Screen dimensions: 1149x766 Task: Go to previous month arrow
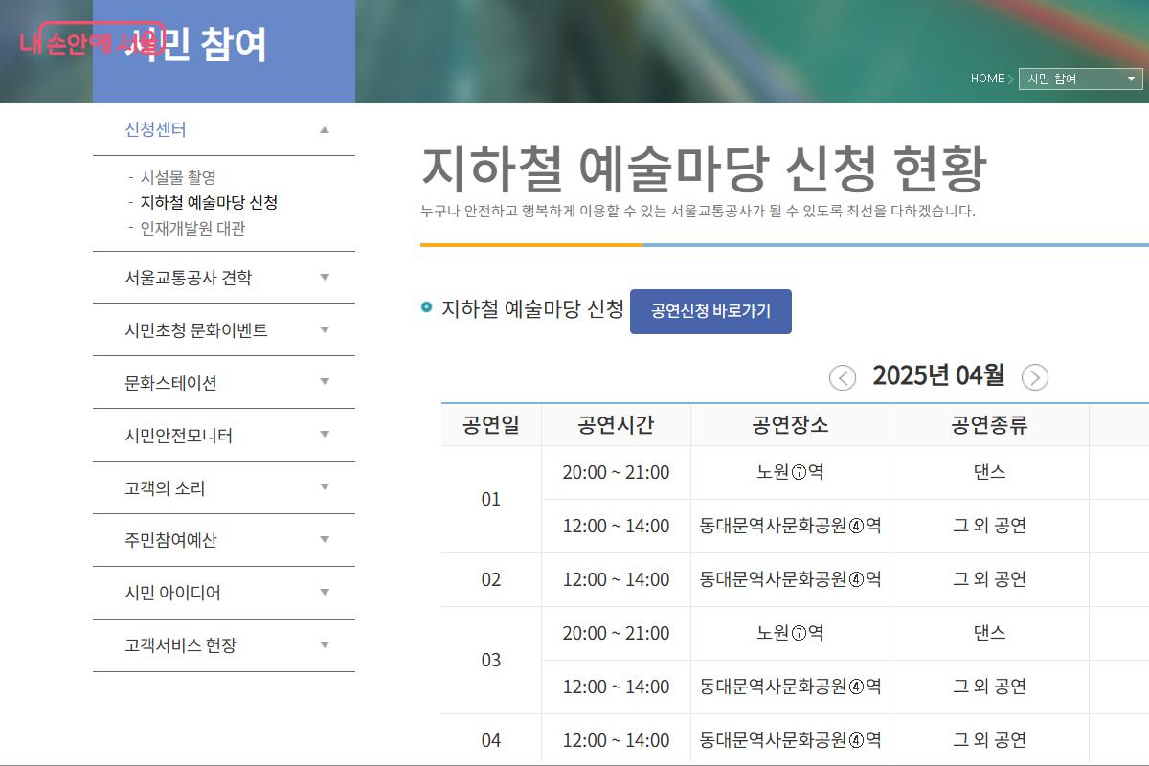click(842, 378)
